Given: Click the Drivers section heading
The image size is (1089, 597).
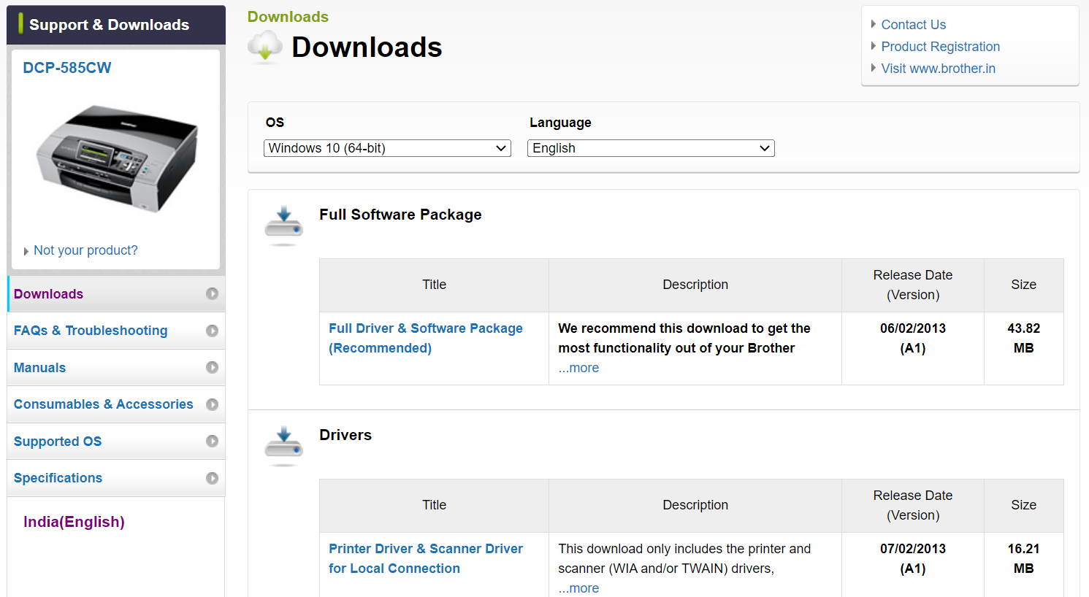Looking at the screenshot, I should (345, 435).
